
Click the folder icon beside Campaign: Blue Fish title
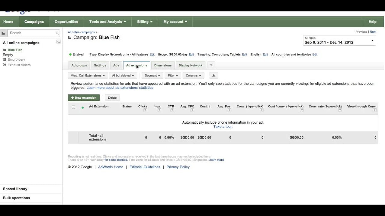70,37
